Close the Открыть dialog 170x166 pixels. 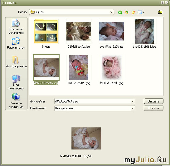point(167,2)
